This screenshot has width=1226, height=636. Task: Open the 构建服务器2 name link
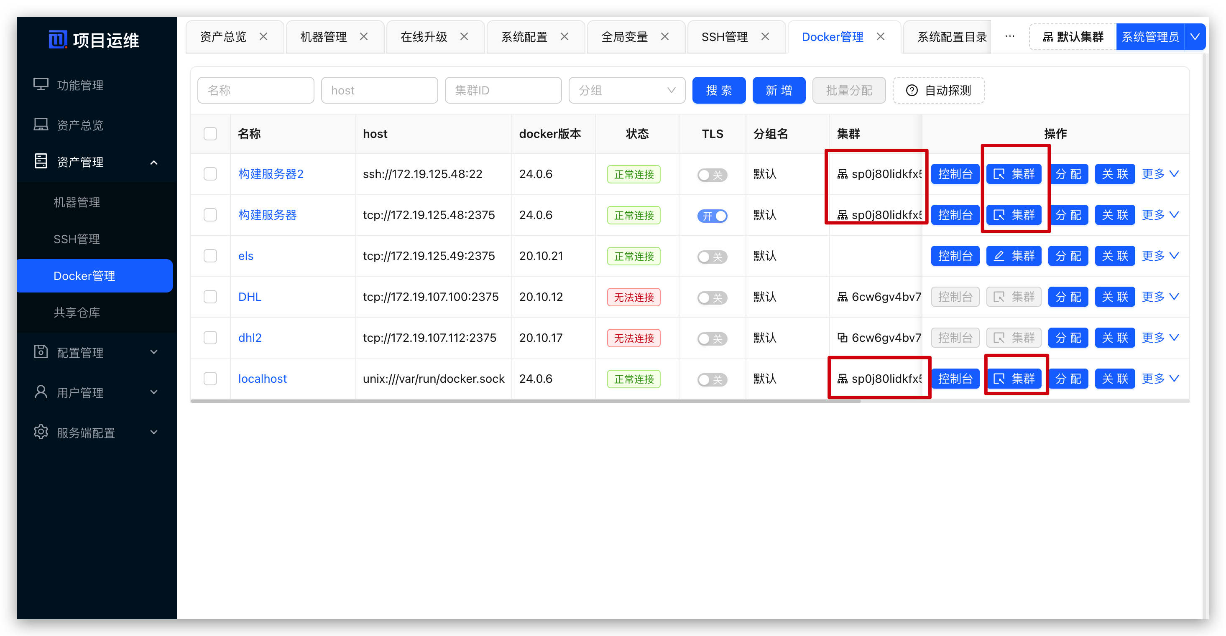270,174
